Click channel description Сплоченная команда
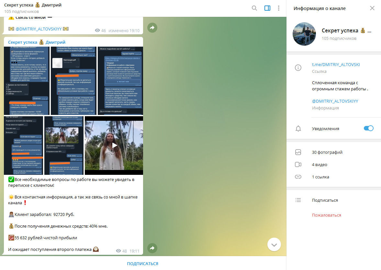381x270 pixels. tap(340, 86)
